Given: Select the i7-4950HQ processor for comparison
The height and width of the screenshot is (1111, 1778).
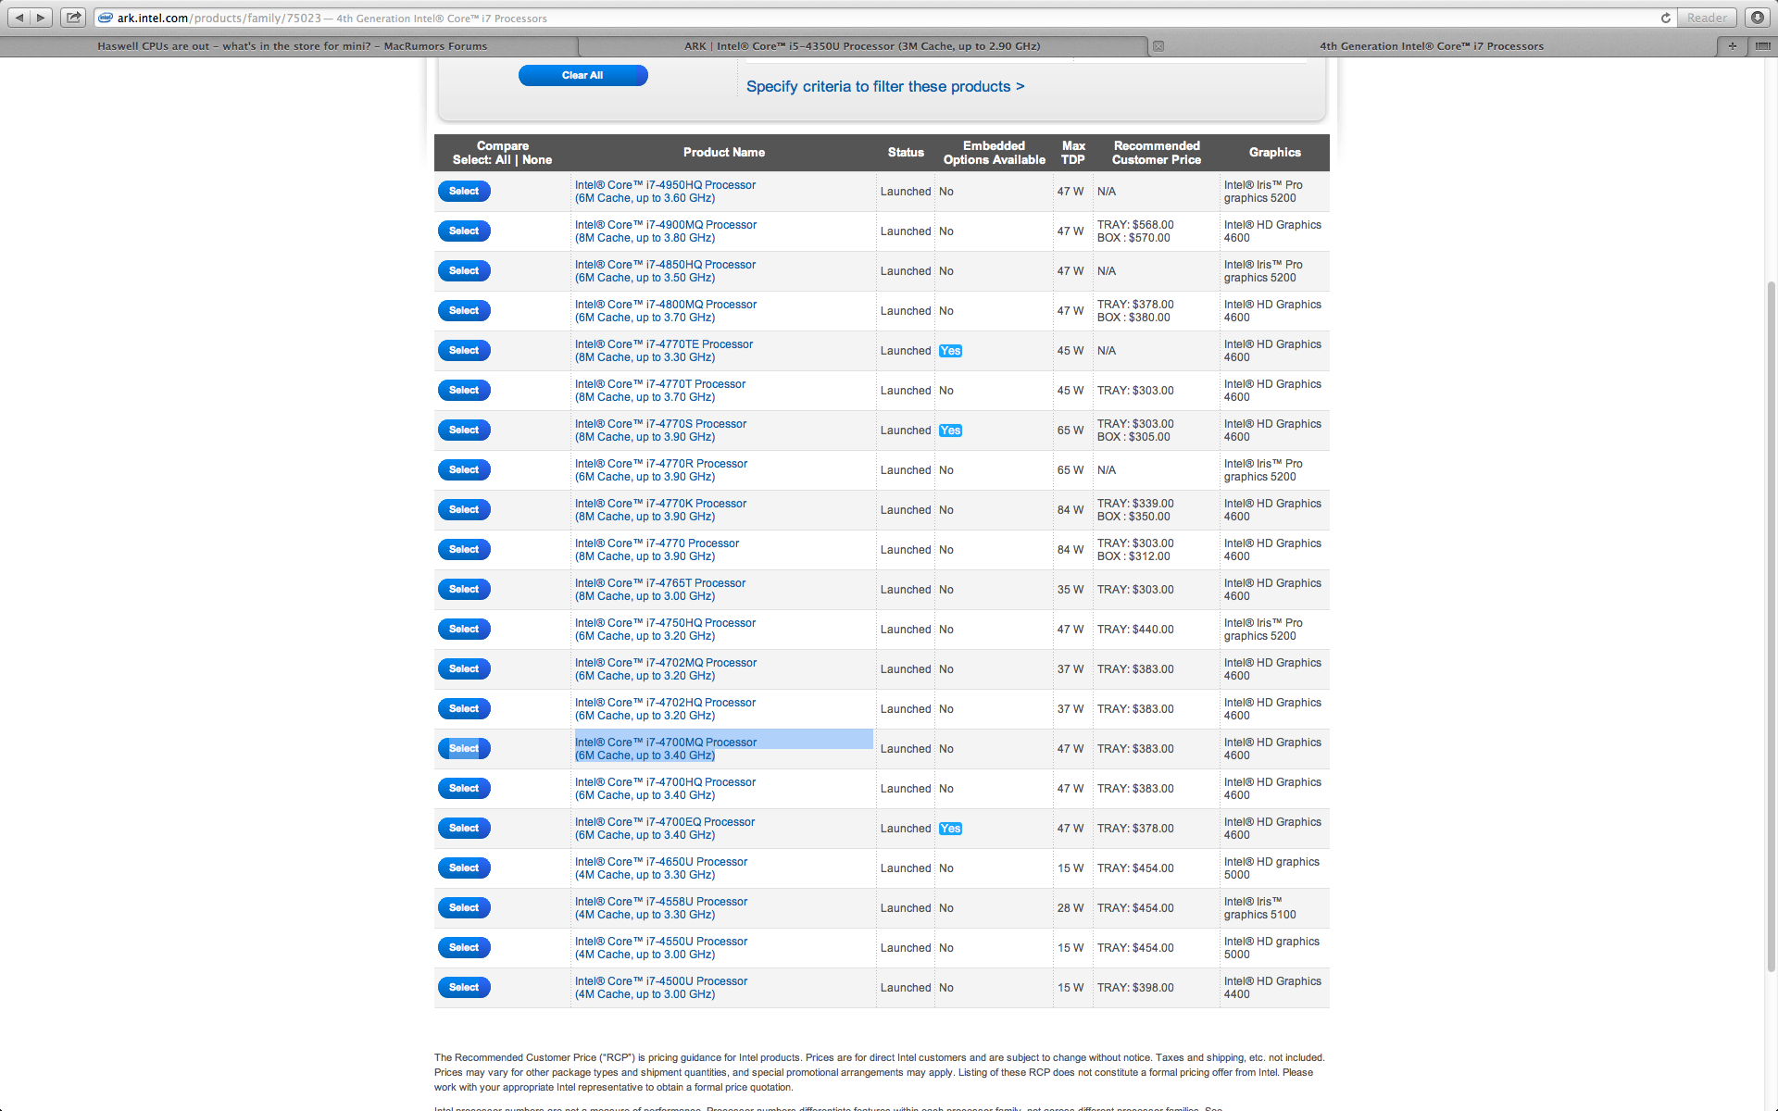Looking at the screenshot, I should click(464, 191).
